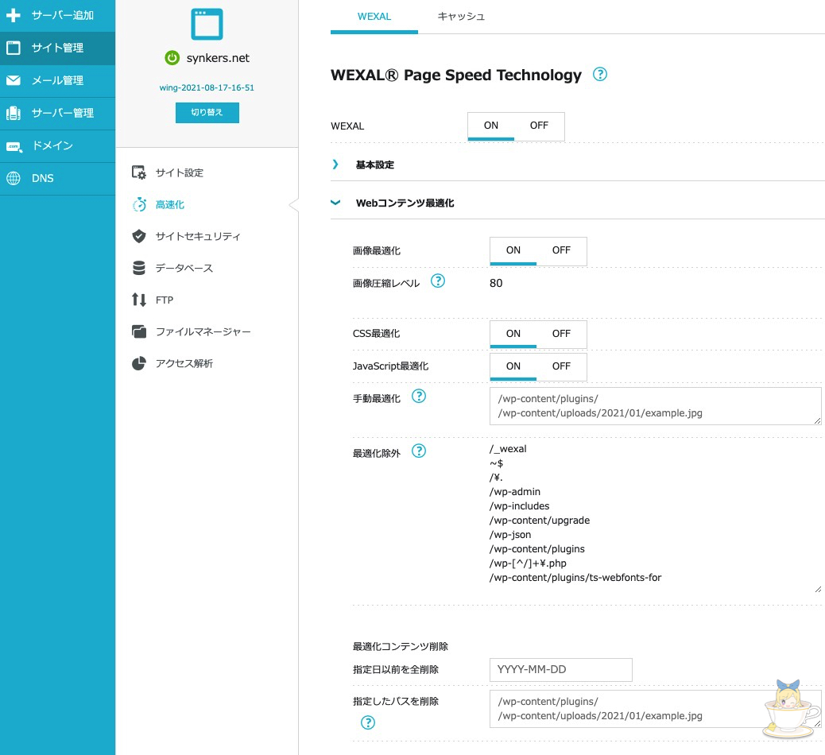Screen dimensions: 825x755
Task: Set JavaScript最適化 toggle to OFF
Action: coord(561,366)
